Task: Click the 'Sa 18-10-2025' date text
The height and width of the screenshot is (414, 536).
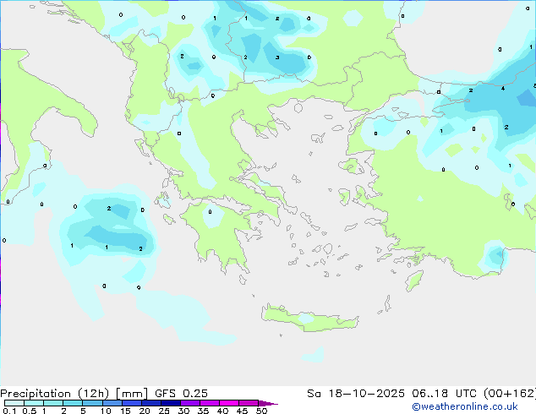Action: tap(356, 394)
